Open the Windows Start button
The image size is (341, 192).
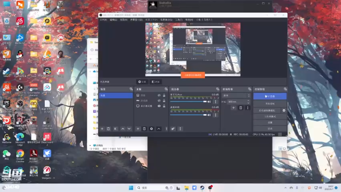coord(131,188)
